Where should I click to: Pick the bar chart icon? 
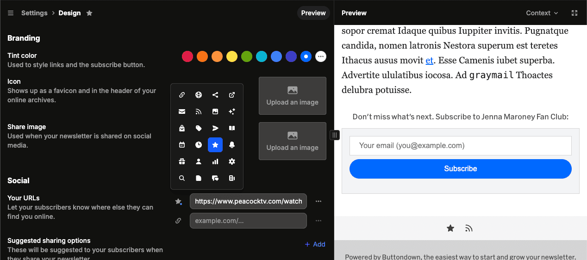pos(215,161)
